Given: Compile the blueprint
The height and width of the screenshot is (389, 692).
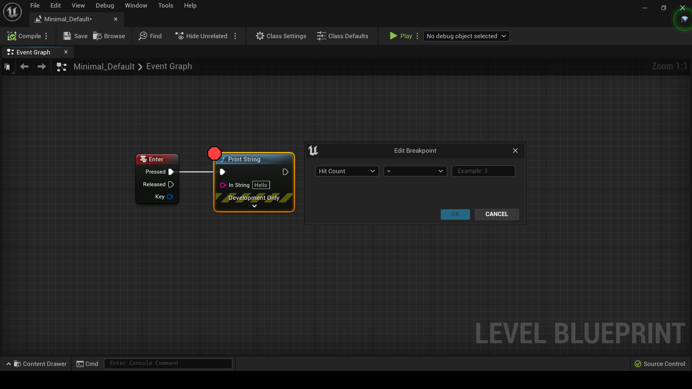Looking at the screenshot, I should click(x=24, y=36).
